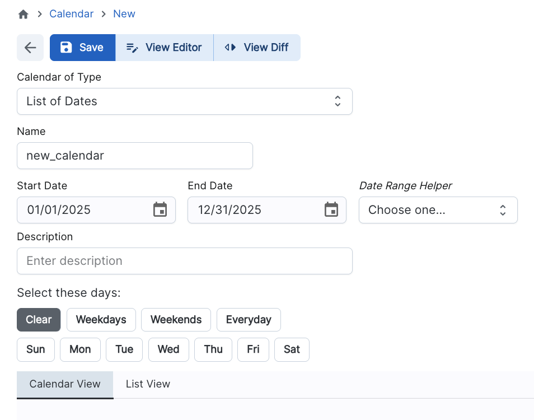Toggle Sat day selection
The height and width of the screenshot is (420, 534).
pyautogui.click(x=292, y=349)
